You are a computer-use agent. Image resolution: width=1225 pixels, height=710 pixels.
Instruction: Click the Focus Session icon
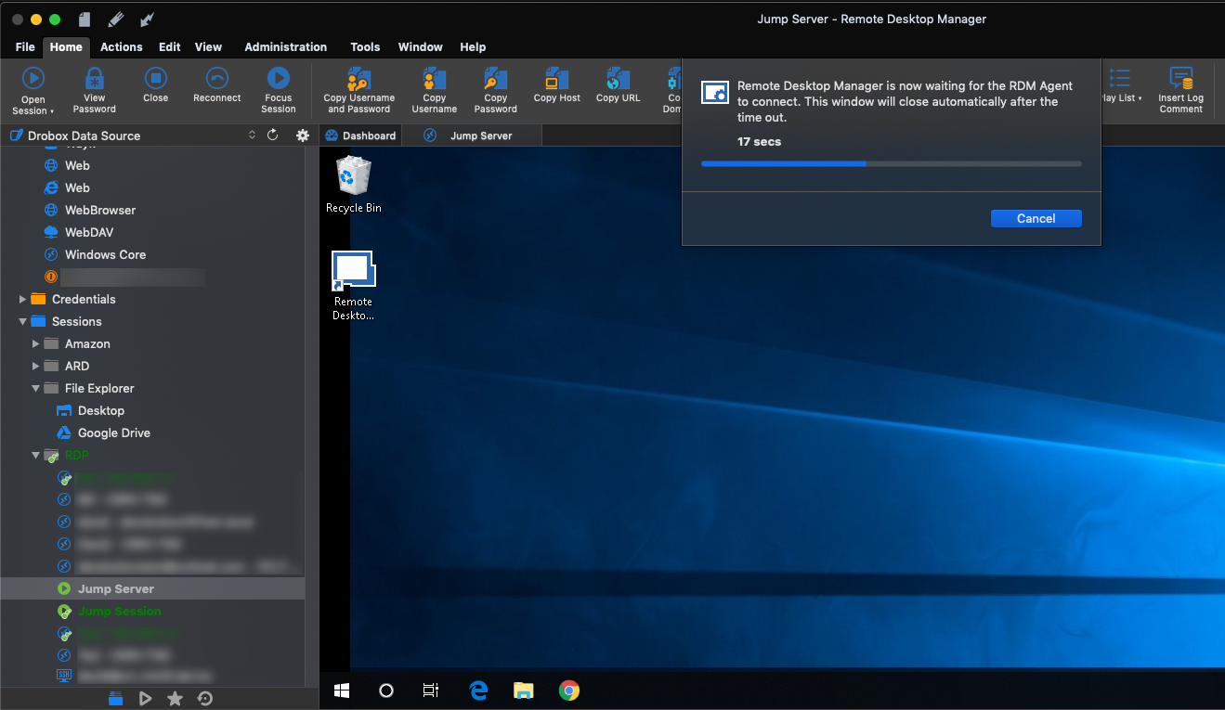click(x=278, y=80)
